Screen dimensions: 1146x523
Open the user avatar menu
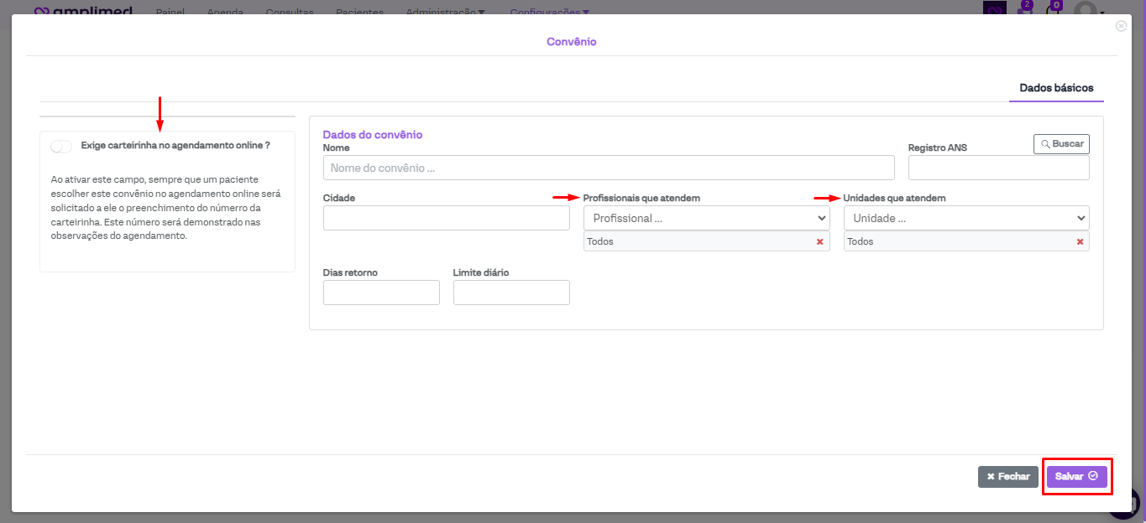coord(1086,10)
